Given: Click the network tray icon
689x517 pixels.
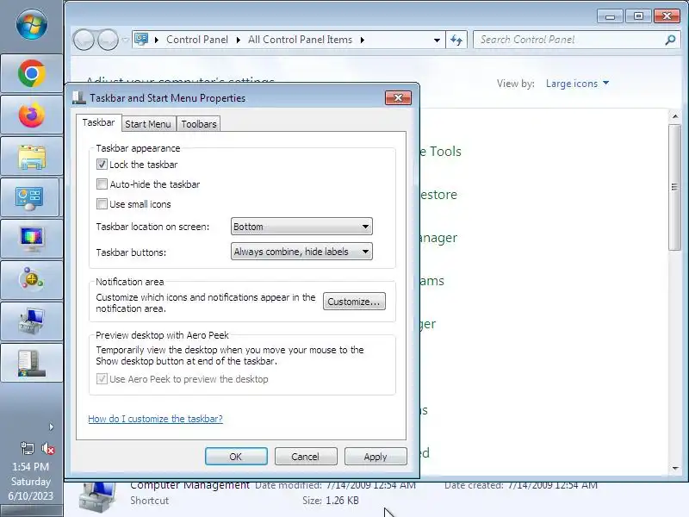Looking at the screenshot, I should click(28, 448).
